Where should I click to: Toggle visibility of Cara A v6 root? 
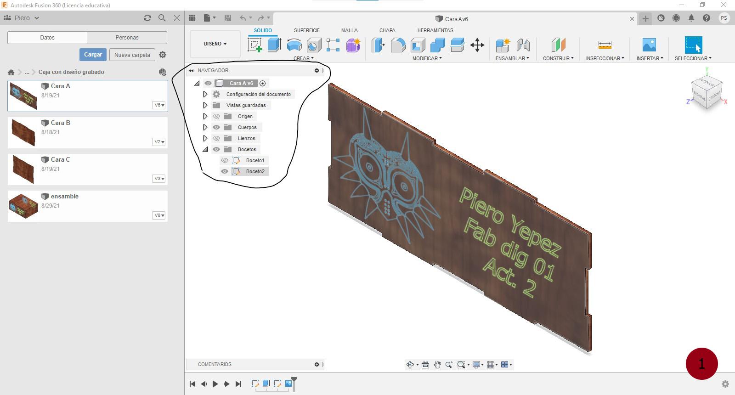tap(208, 83)
